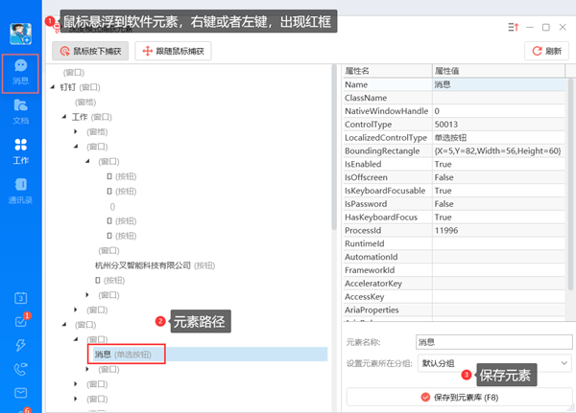Collapse the 工作 (窗口) tree node
Screen dimensions: 576x413
coord(64,117)
